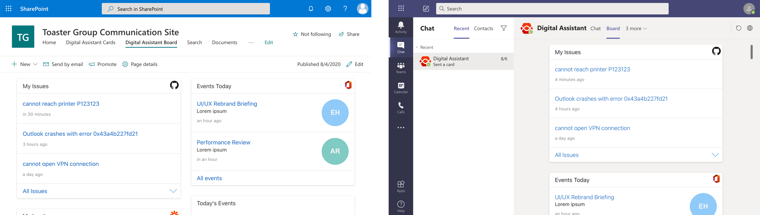Open the Teams chat filter icon
The height and width of the screenshot is (215, 760).
[x=504, y=28]
